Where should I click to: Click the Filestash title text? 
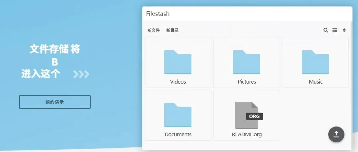click(158, 14)
